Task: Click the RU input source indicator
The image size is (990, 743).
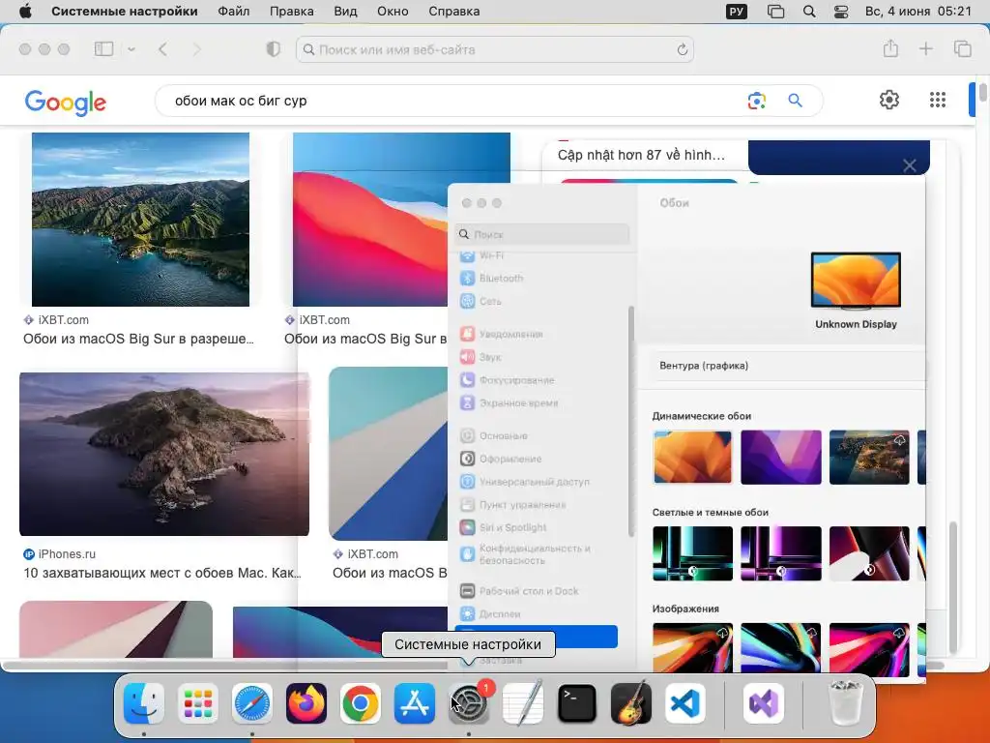Action: coord(736,12)
